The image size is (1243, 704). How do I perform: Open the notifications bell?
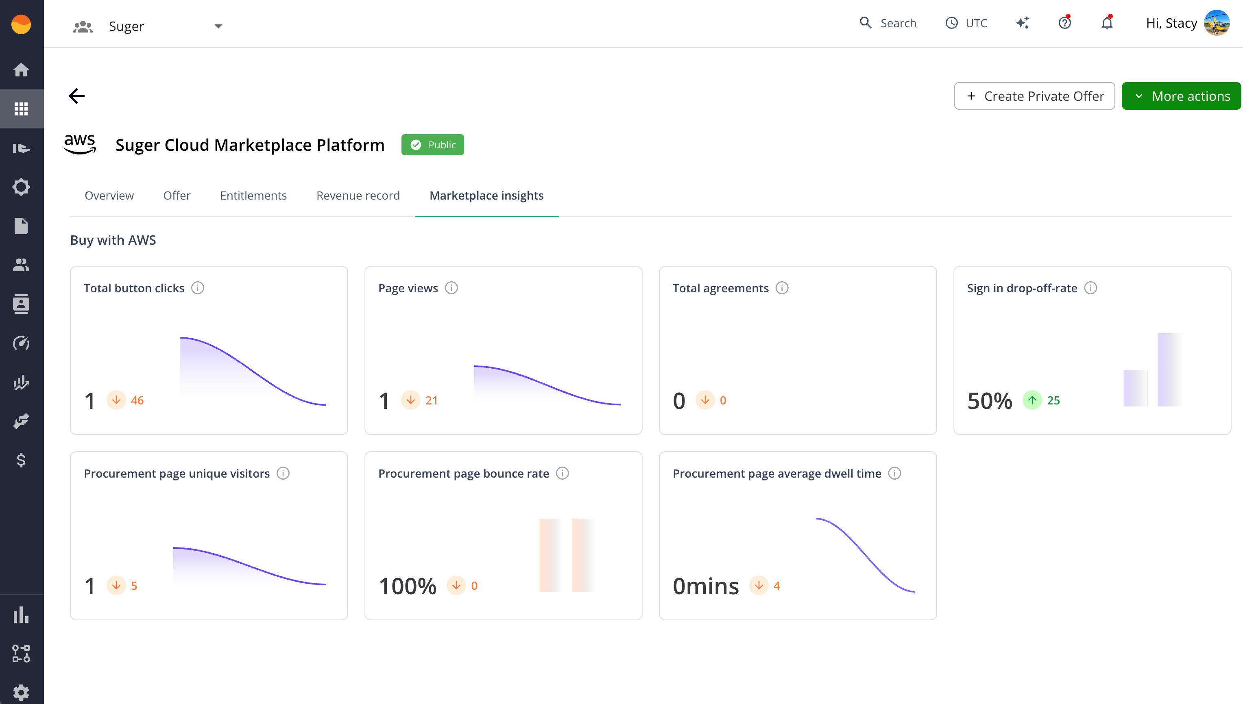(1107, 23)
